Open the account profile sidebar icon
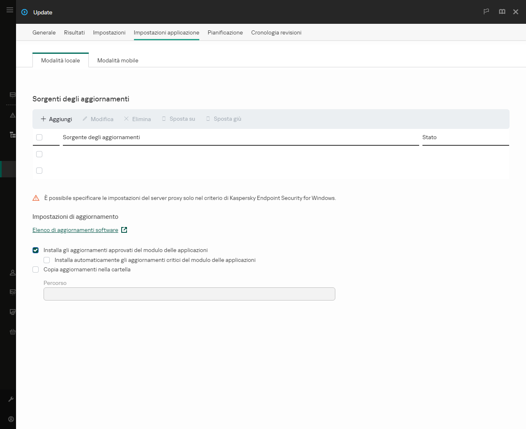526x429 pixels. [x=11, y=419]
